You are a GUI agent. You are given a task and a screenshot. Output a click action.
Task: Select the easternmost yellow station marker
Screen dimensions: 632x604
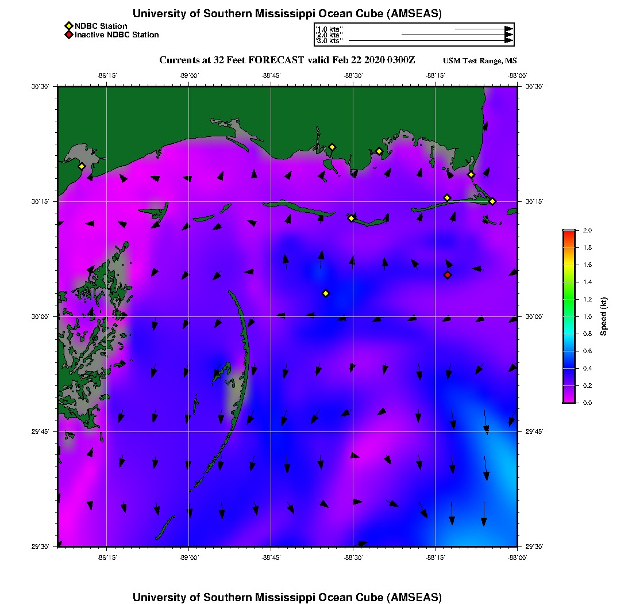492,201
